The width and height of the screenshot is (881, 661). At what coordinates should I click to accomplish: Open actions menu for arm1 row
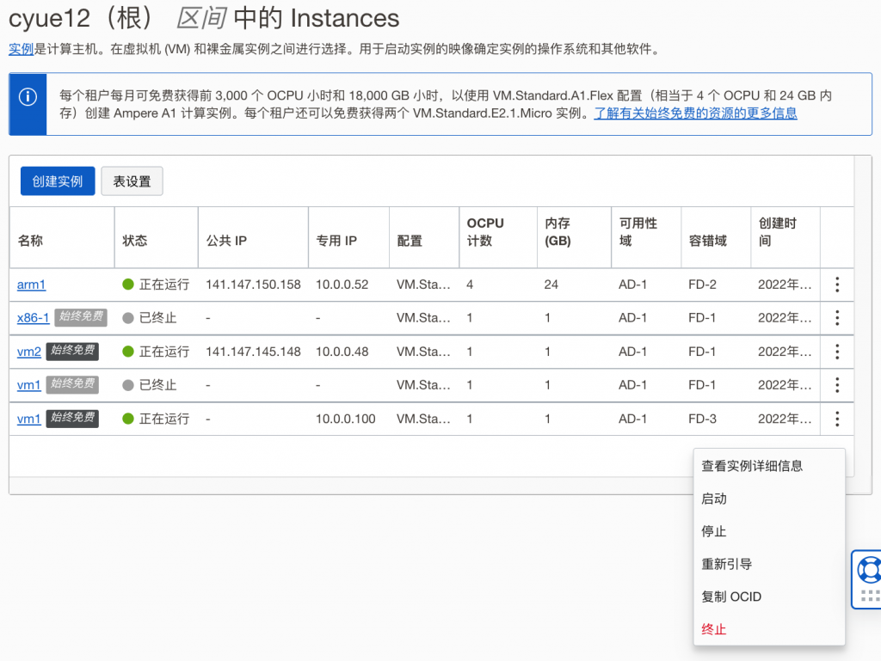point(837,285)
